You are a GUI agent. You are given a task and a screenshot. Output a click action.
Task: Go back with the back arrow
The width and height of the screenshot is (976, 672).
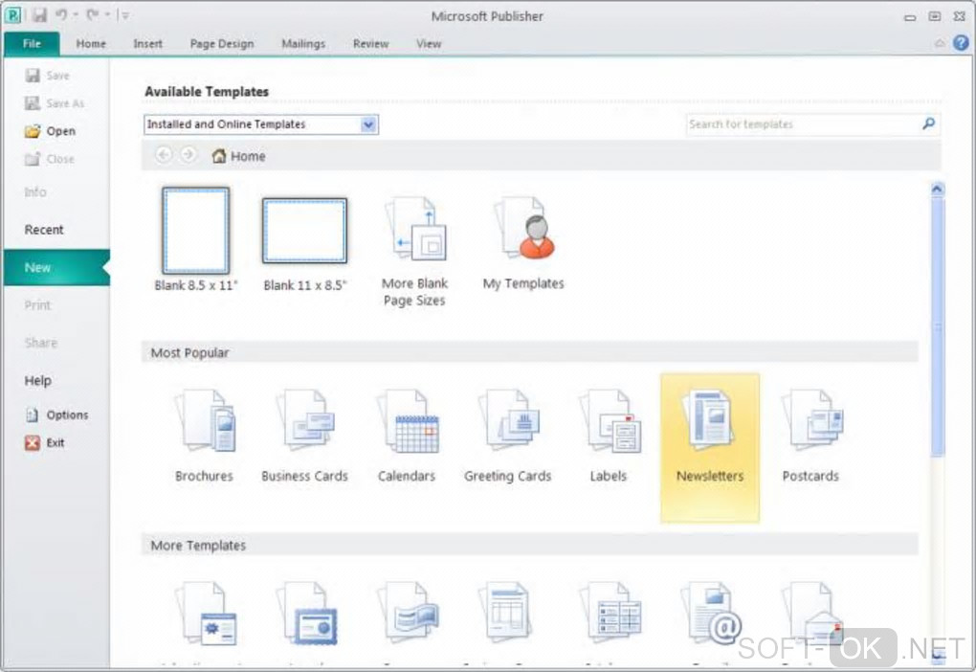[x=164, y=154]
